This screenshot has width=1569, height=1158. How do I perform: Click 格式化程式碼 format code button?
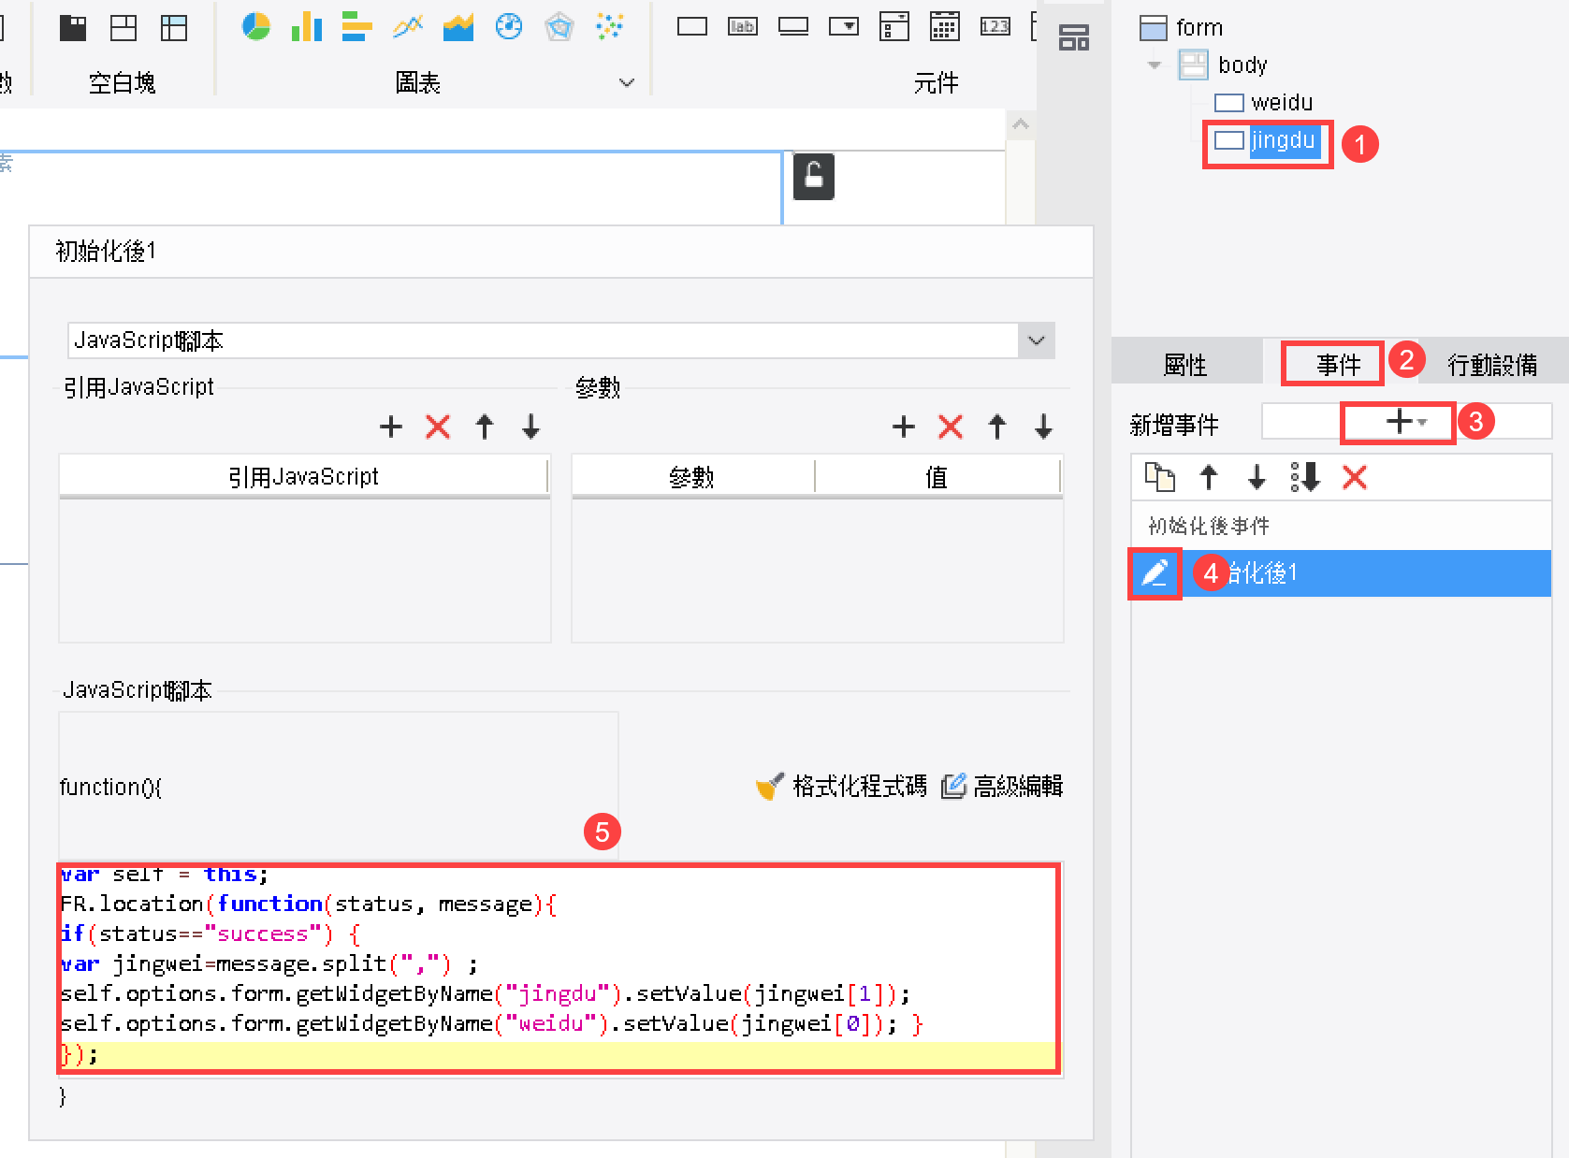click(841, 786)
